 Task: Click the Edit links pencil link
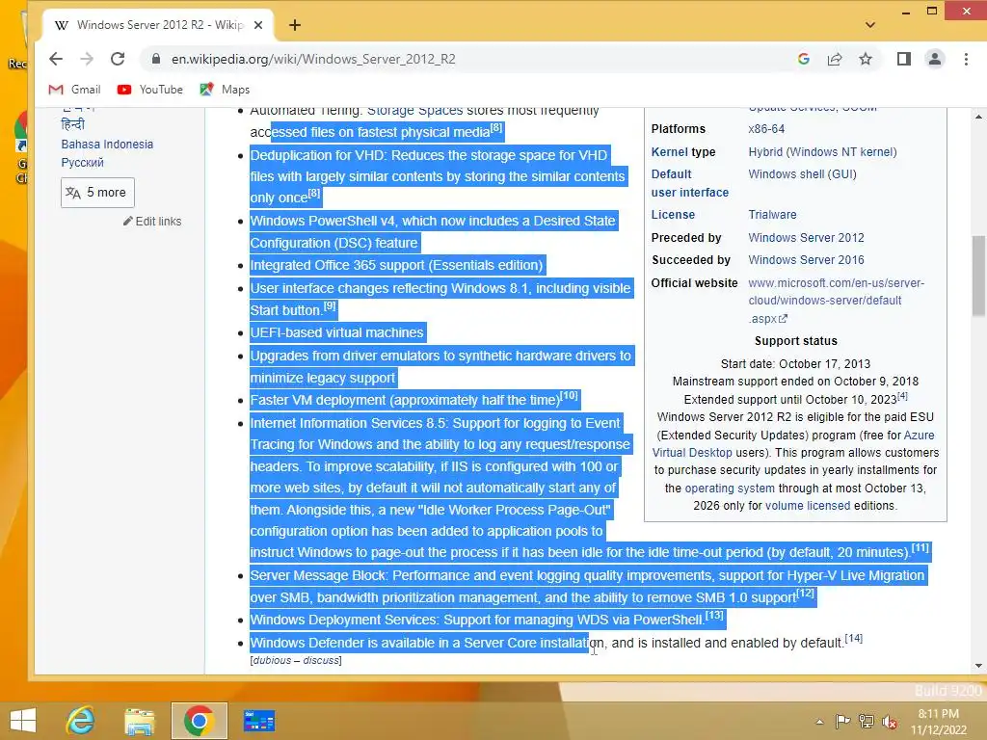pyautogui.click(x=152, y=222)
